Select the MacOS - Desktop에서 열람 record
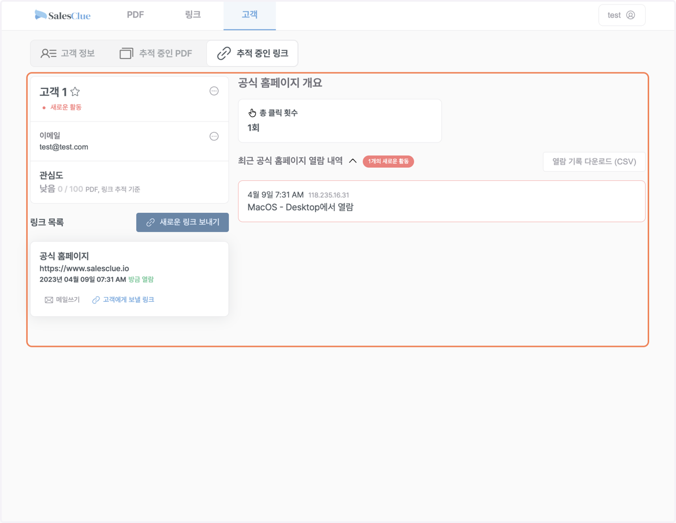The width and height of the screenshot is (676, 523). 442,201
